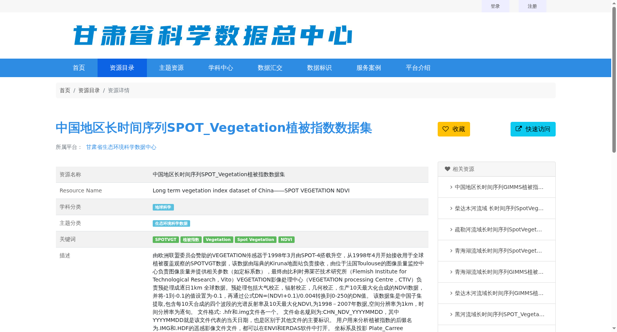The height and width of the screenshot is (332, 617).
Task: Click the yellow 收藏 button
Action: [x=454, y=129]
